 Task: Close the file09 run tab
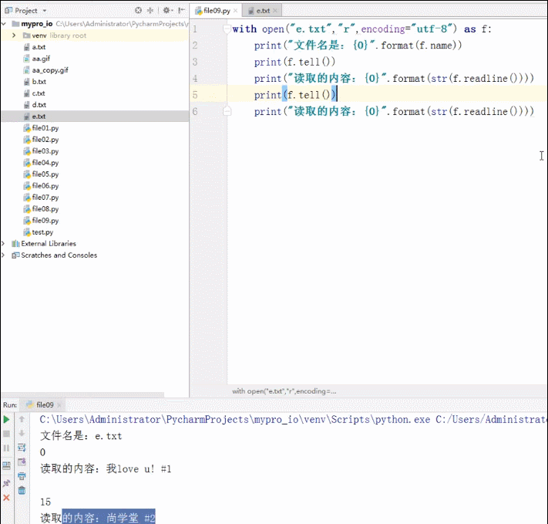pos(59,405)
